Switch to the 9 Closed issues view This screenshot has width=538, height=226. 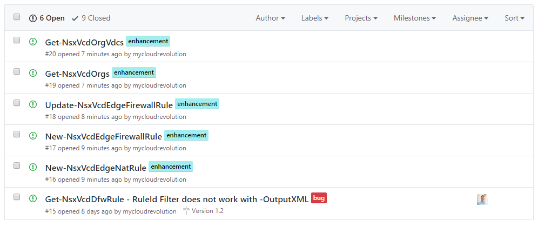[x=91, y=18]
